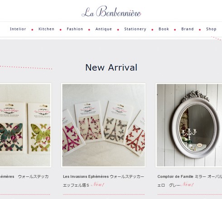Click the New Arrival heading
The image size is (222, 199).
(111, 68)
